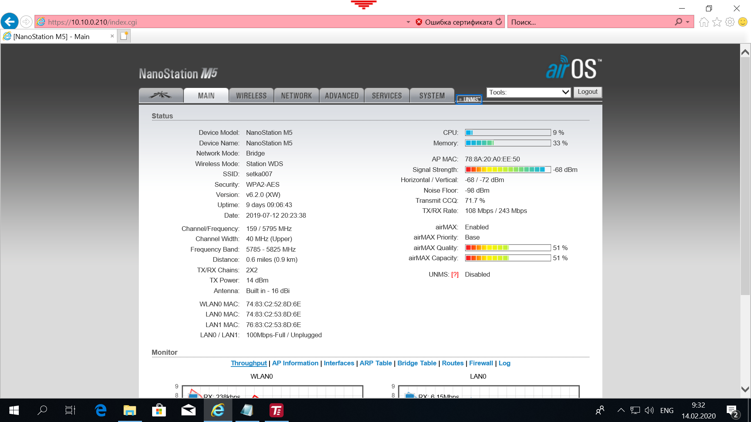751x422 pixels.
Task: Open a new browser tab
Action: (x=124, y=36)
